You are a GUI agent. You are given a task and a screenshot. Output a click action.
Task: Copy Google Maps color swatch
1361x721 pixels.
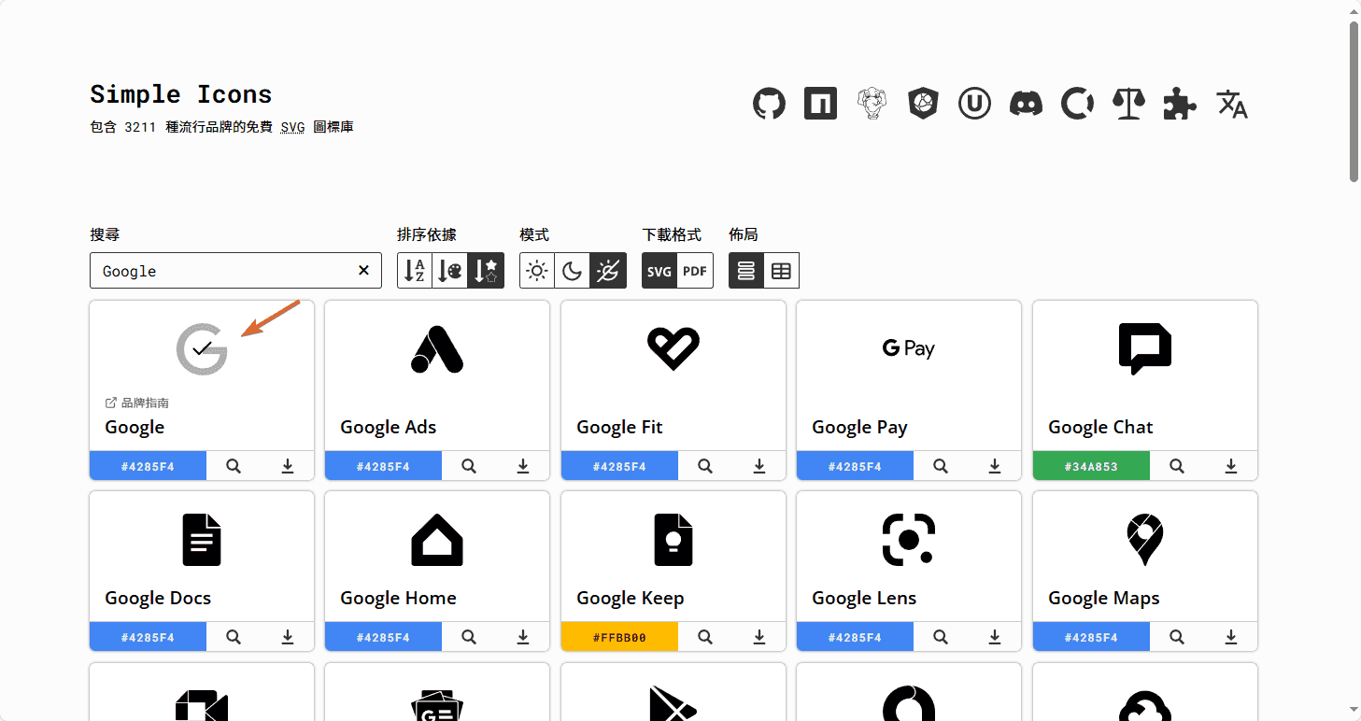pyautogui.click(x=1091, y=637)
